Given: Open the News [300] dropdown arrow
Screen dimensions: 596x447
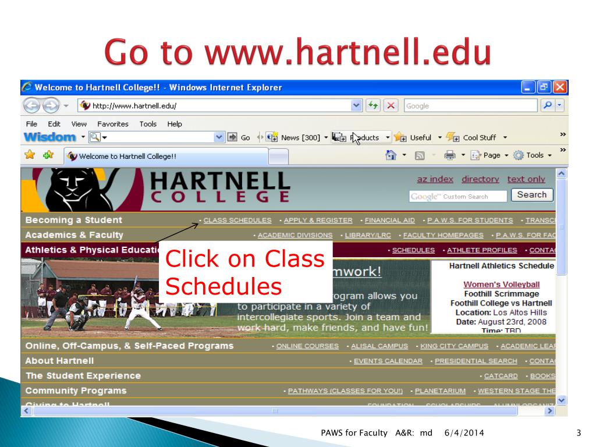Looking at the screenshot, I should [326, 137].
